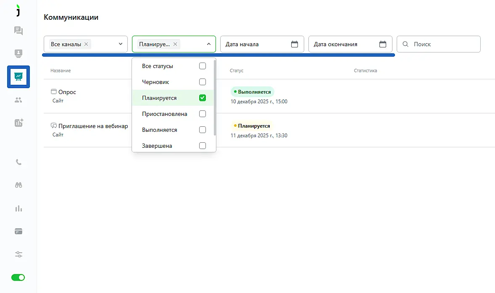This screenshot has height=293, width=495.
Task: Open the bar chart statistics icon
Action: [x=18, y=209]
